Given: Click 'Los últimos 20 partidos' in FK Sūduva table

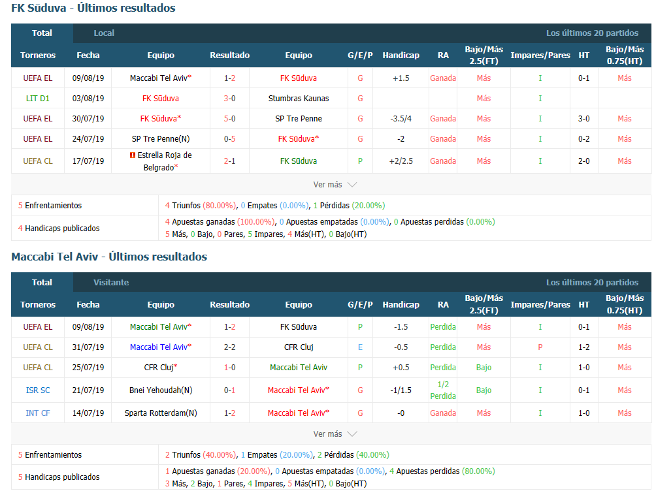Looking at the screenshot, I should pos(592,33).
